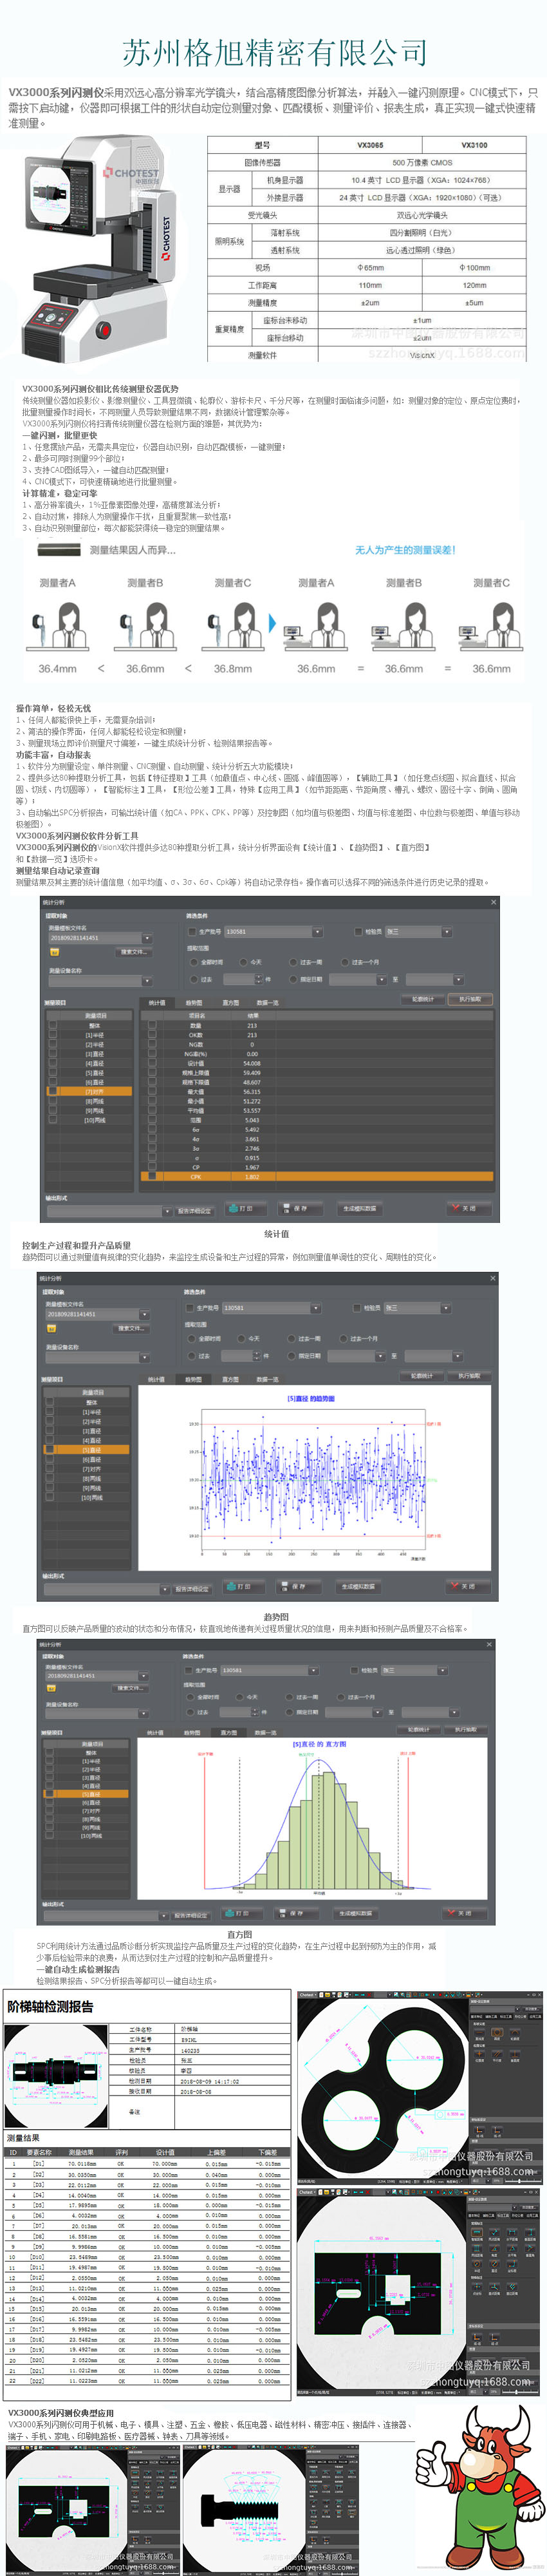Select the 全部时间 radio button in the trend chart dialog
547x2576 pixels.
click(192, 1338)
